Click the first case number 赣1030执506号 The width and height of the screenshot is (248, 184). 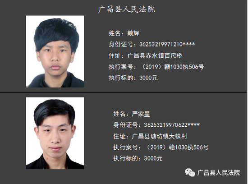[x=184, y=67]
